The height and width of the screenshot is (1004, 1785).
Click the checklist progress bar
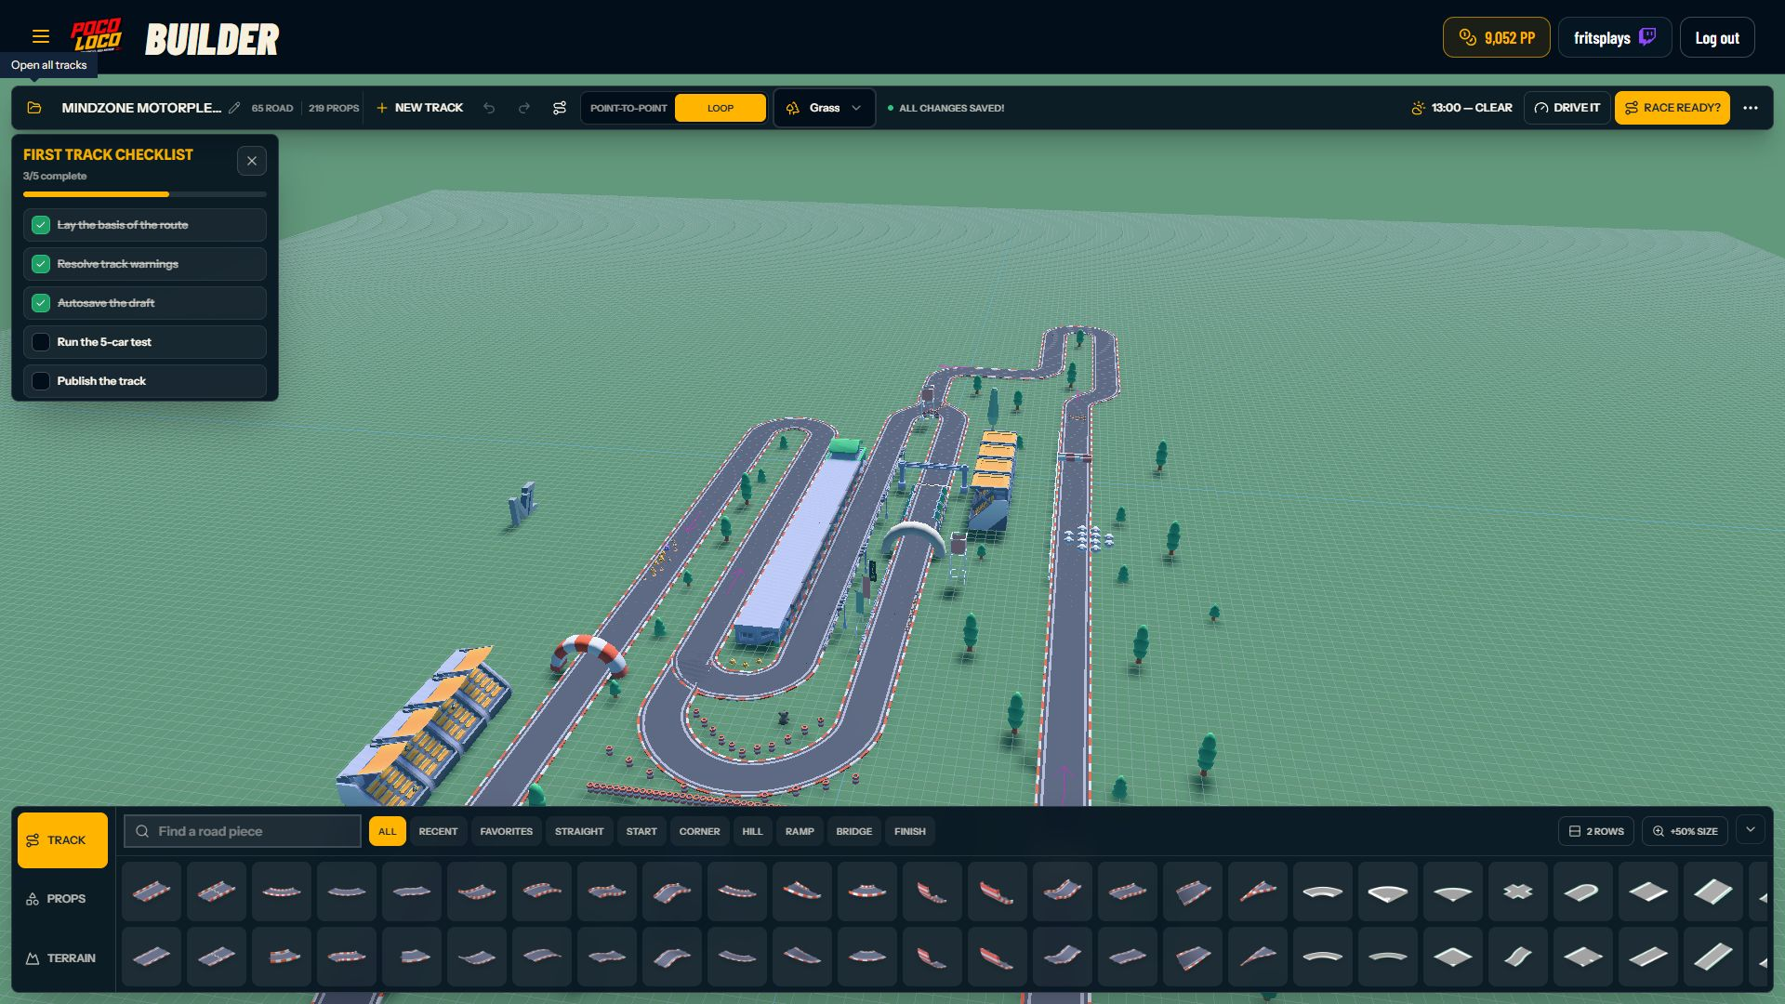[145, 194]
